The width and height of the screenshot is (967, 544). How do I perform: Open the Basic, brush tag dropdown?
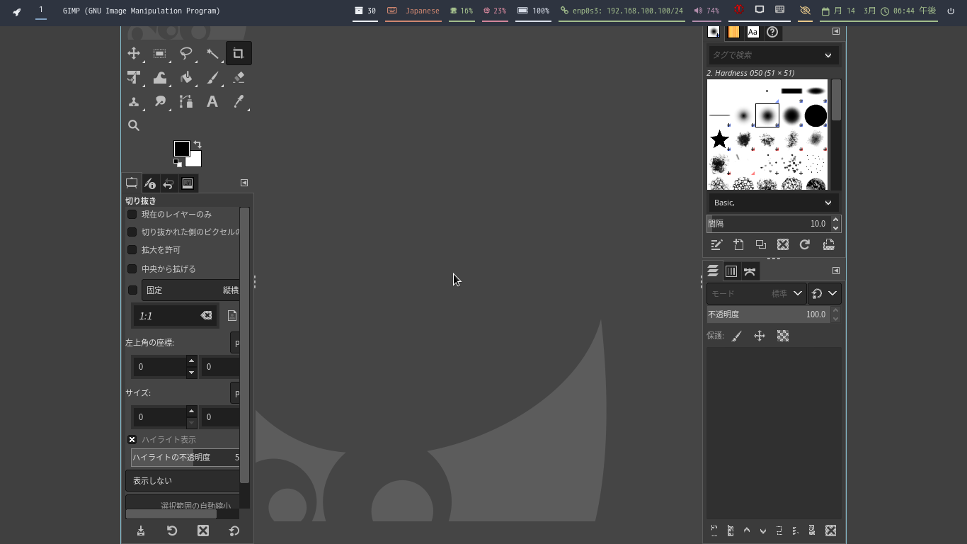pos(774,203)
